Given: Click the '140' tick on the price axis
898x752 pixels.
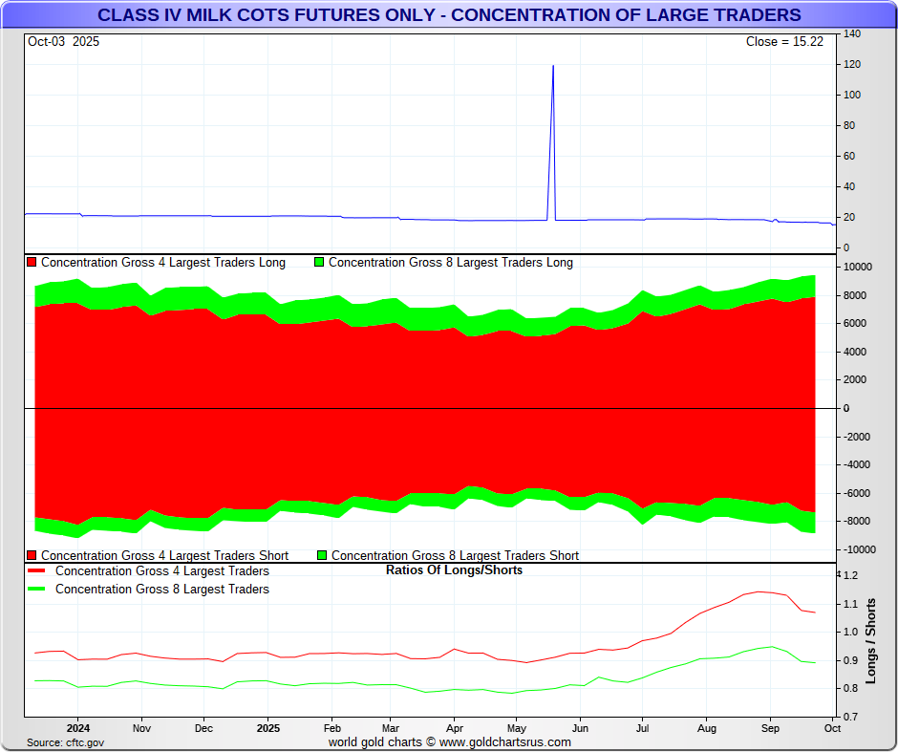Looking at the screenshot, I should tap(852, 33).
